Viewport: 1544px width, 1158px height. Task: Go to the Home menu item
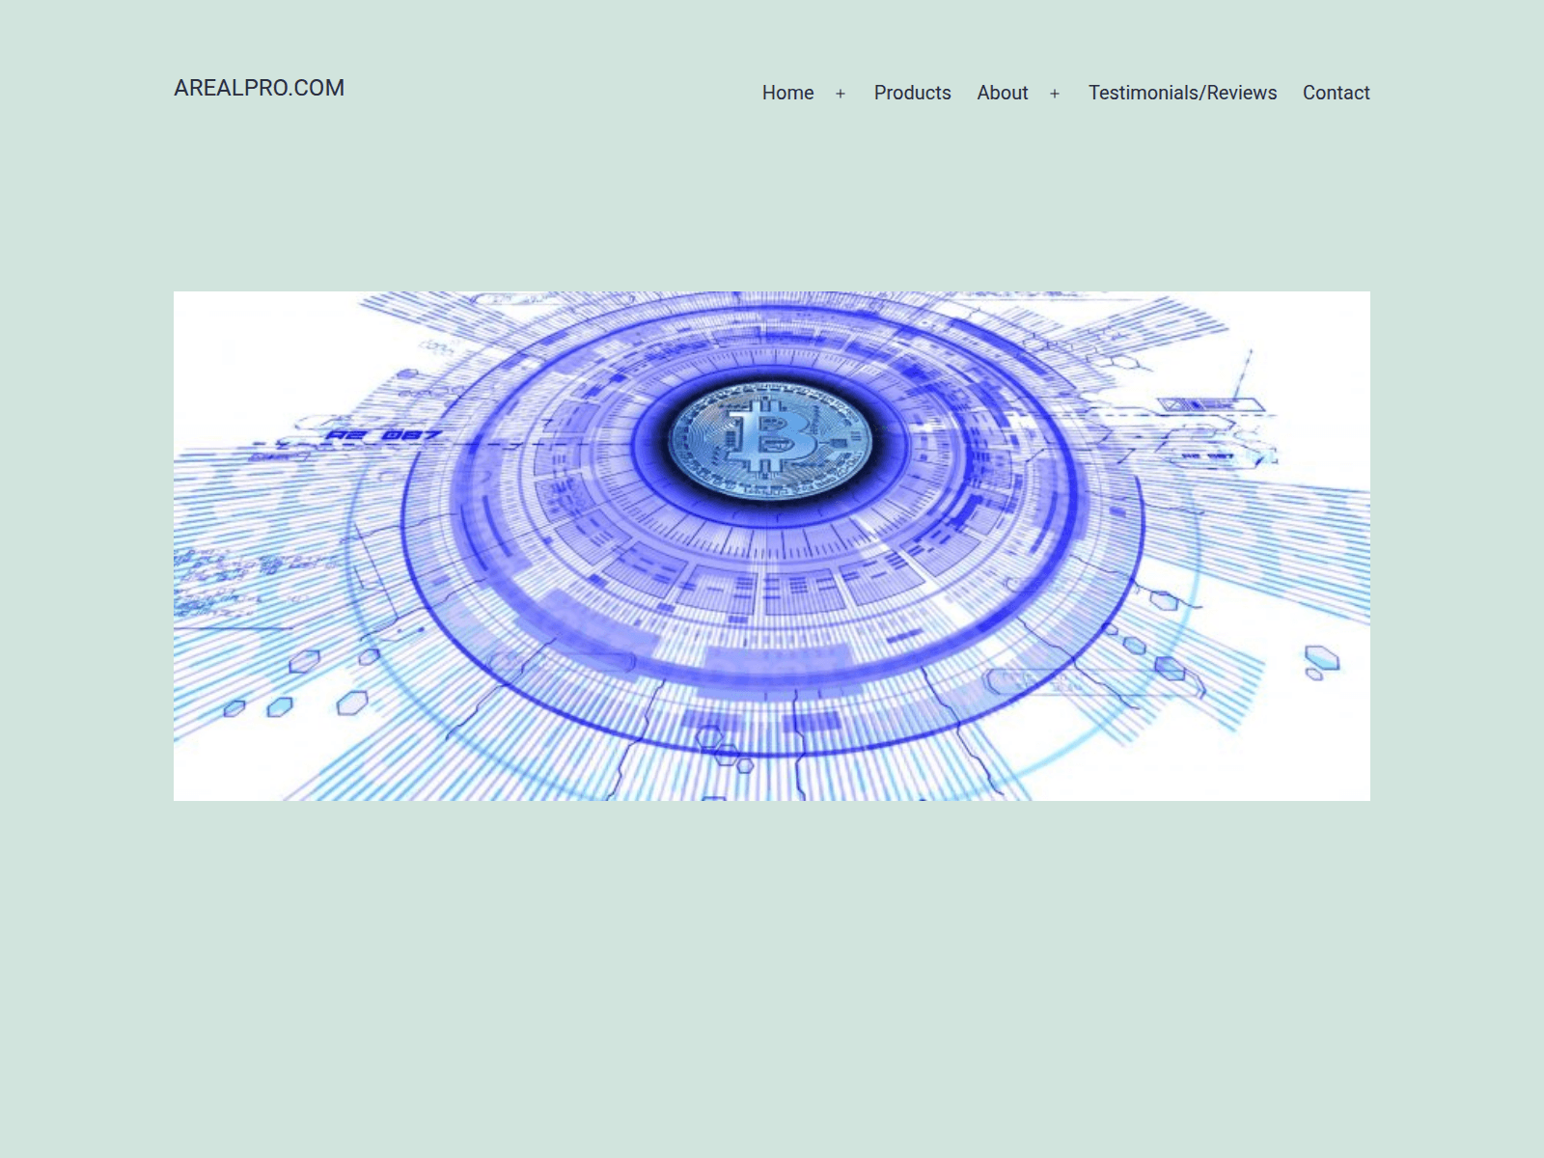pos(787,93)
